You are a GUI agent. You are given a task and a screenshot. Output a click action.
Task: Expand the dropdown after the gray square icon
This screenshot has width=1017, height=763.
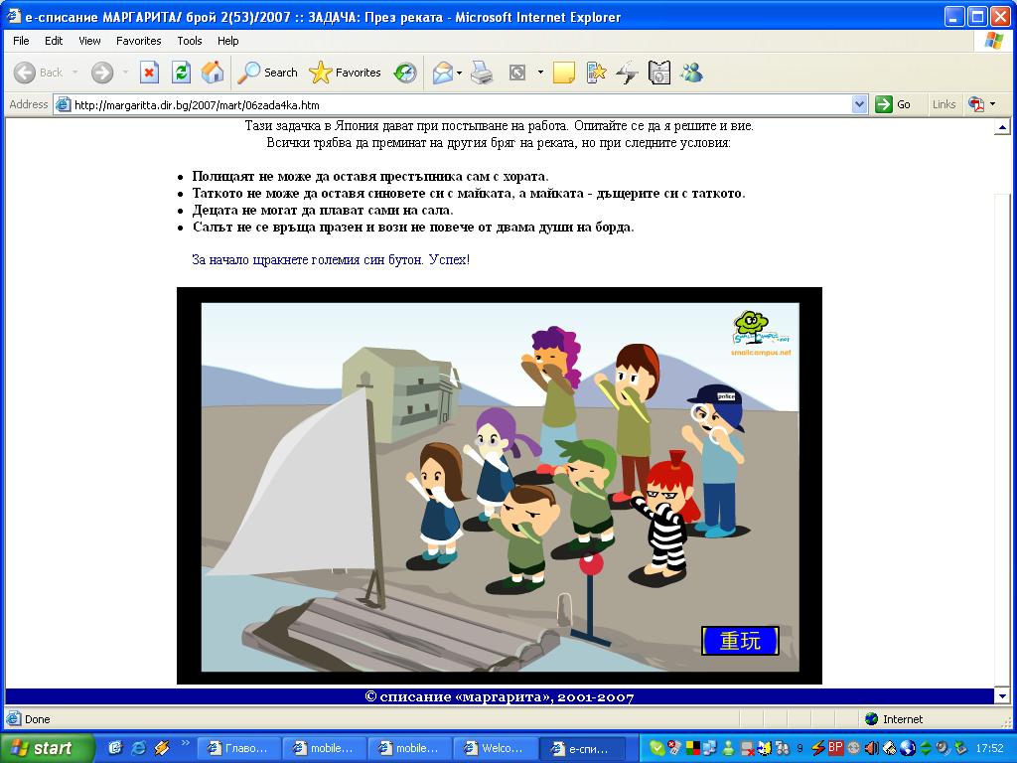[540, 72]
